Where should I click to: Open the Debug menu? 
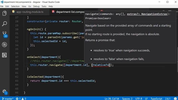(x=36, y=6)
